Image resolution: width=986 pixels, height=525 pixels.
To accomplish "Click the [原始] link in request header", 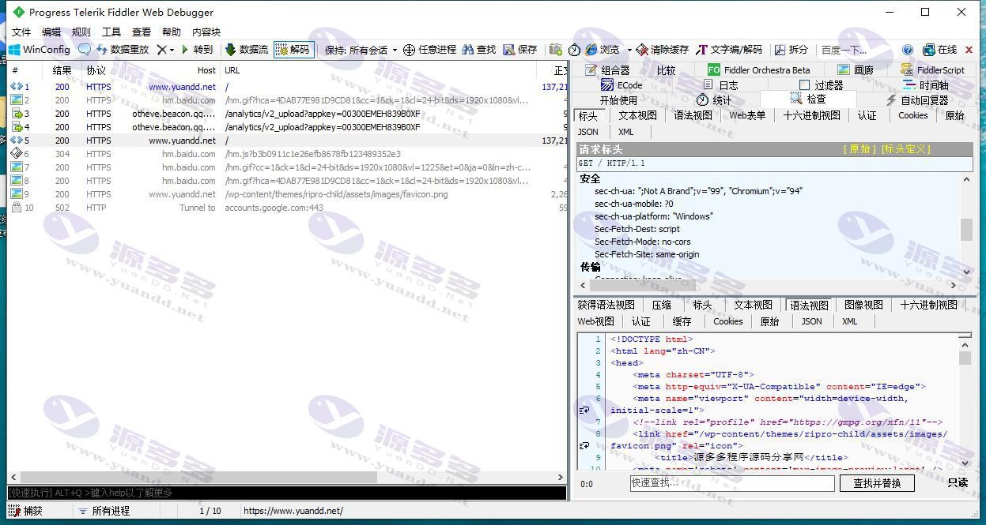I will (859, 148).
